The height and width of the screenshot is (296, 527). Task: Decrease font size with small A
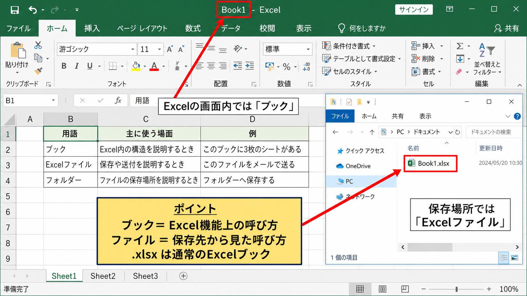181,49
